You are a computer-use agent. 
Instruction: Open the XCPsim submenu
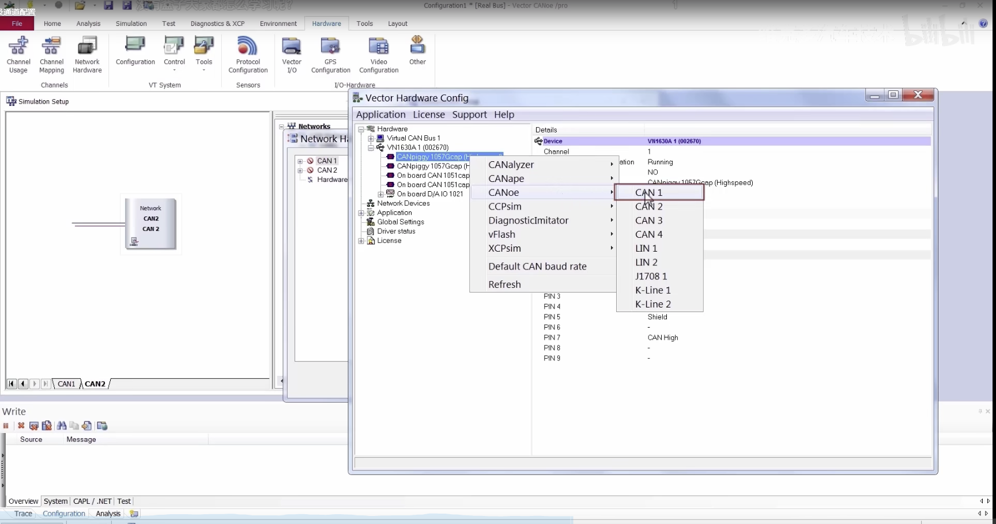pyautogui.click(x=544, y=248)
